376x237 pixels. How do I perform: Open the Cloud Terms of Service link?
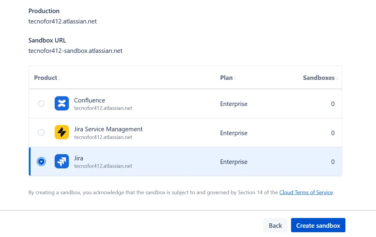click(x=306, y=192)
